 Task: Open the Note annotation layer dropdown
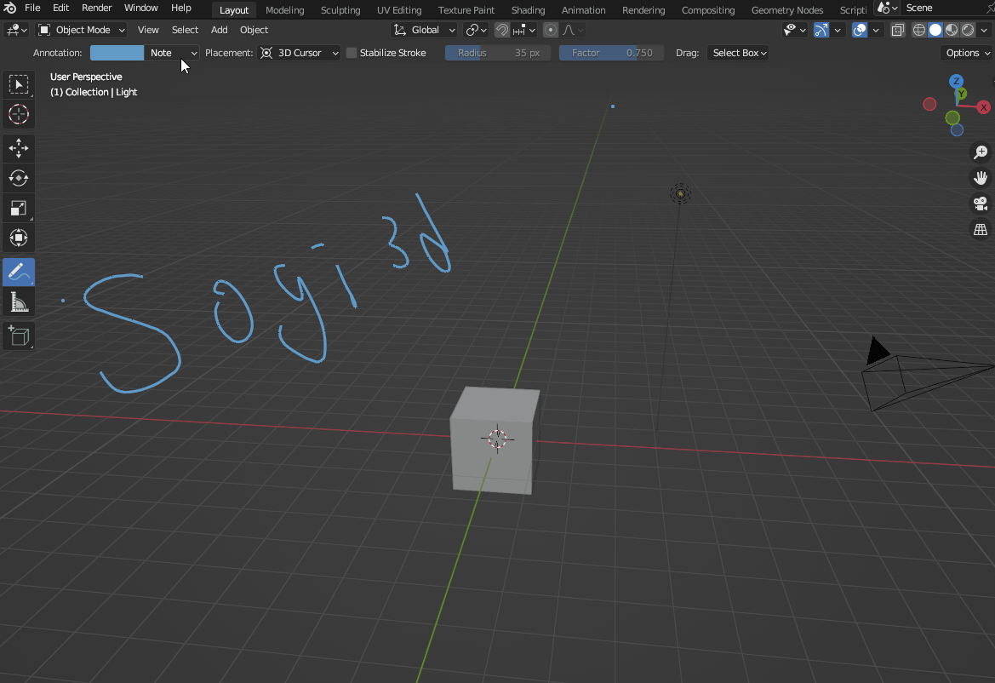click(171, 53)
